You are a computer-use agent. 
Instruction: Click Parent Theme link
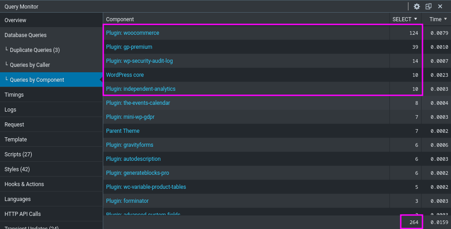click(x=123, y=131)
